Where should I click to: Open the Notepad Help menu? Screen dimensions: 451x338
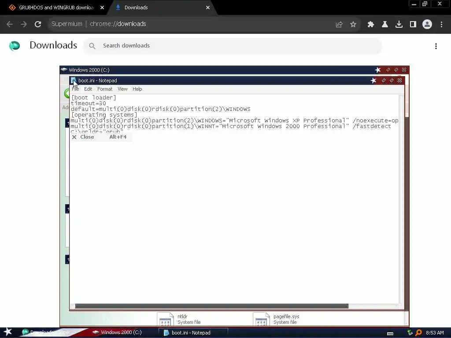coord(137,89)
